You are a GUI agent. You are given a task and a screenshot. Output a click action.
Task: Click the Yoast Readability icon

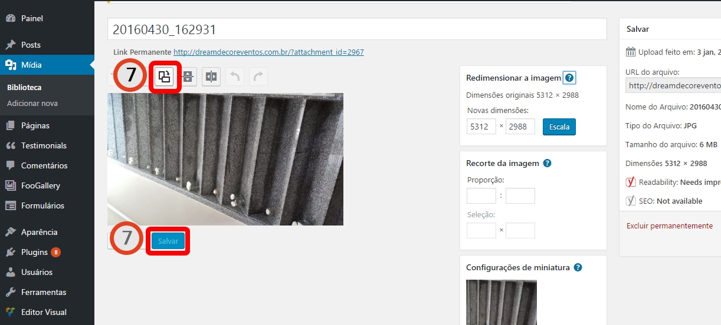point(631,182)
